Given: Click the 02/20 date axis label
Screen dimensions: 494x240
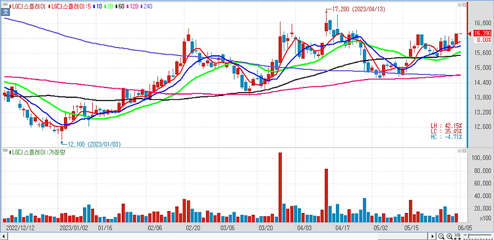Looking at the screenshot, I should tap(192, 227).
